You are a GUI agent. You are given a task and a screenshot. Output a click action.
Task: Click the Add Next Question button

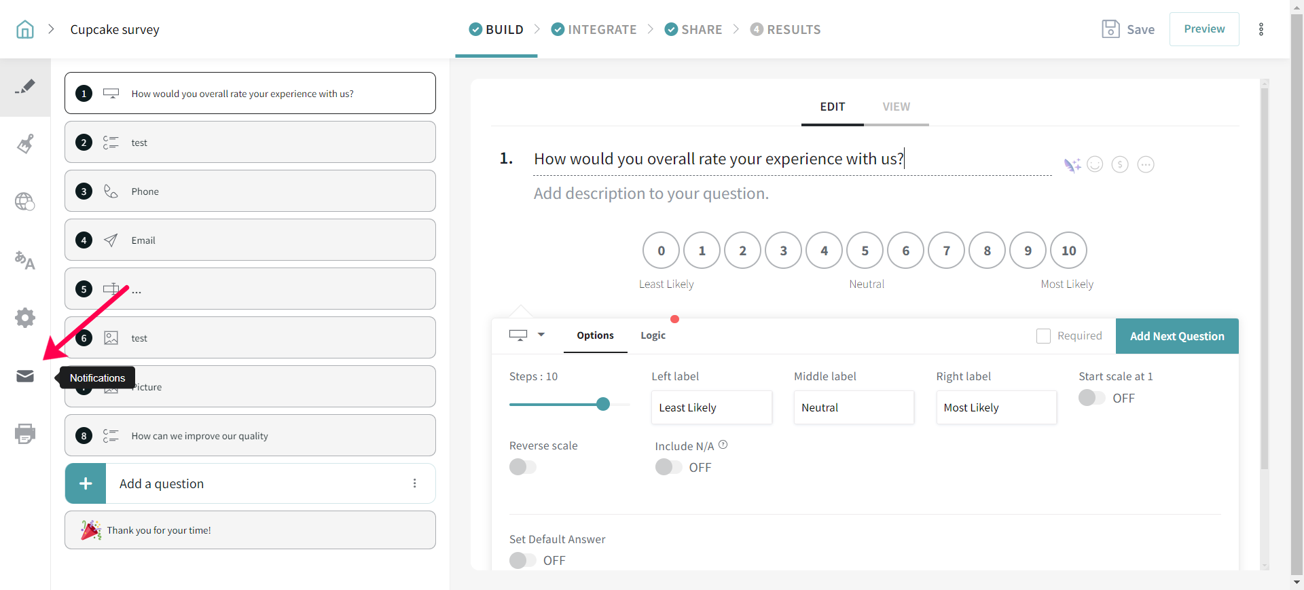(x=1176, y=336)
